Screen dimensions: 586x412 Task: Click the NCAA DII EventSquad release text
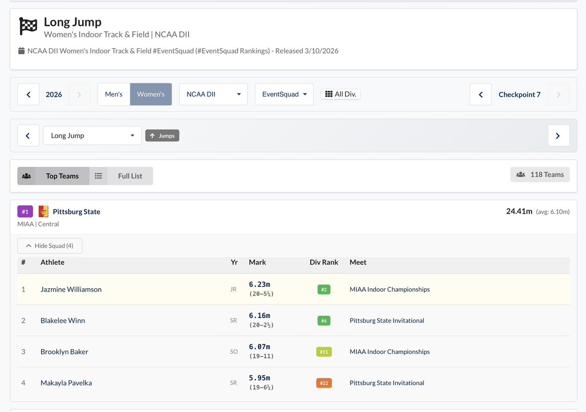coord(183,51)
